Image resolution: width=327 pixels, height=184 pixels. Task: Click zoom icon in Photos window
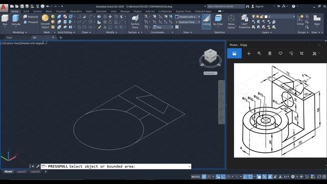click(x=259, y=53)
